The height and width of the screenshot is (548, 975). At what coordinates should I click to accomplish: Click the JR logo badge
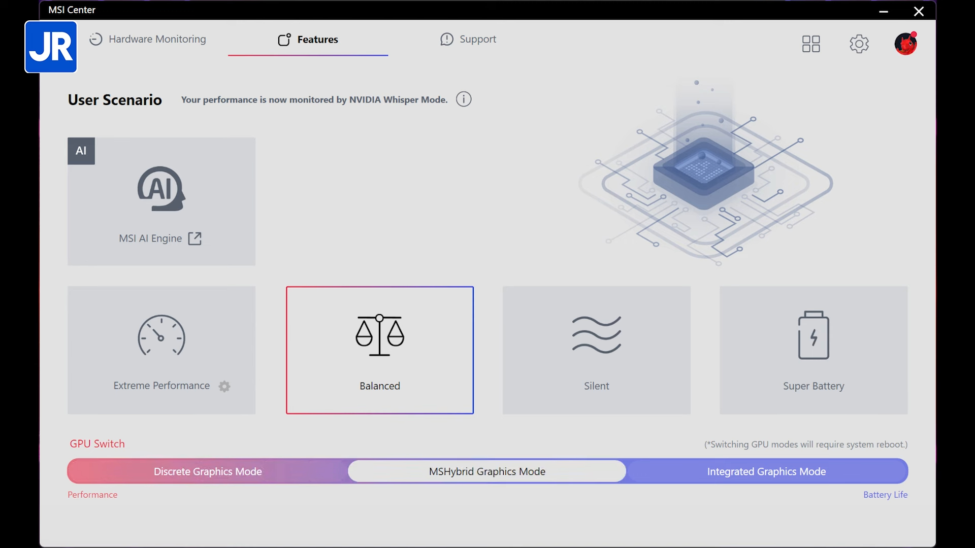pyautogui.click(x=51, y=47)
